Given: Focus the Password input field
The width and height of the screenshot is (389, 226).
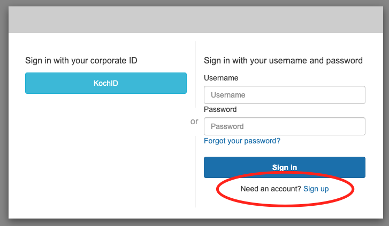Looking at the screenshot, I should click(284, 126).
